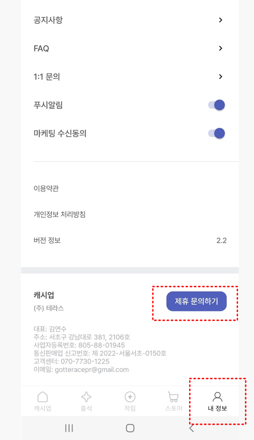This screenshot has width=254, height=440.
Task: Tap the 내 정보 profile icon
Action: pyautogui.click(x=217, y=397)
